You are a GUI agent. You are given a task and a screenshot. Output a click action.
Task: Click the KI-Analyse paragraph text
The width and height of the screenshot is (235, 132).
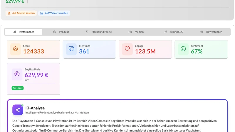115,126
